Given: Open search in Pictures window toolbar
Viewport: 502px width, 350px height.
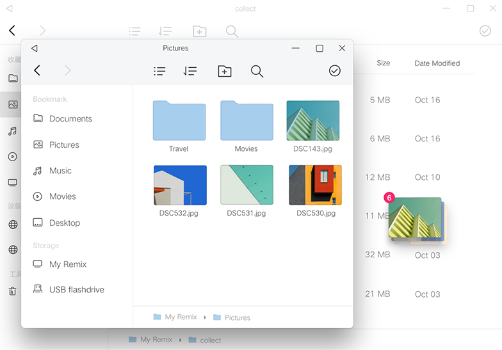Looking at the screenshot, I should [257, 71].
